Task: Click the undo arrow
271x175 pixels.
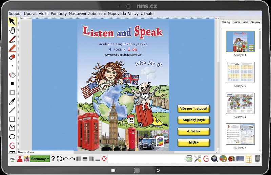Action: 66,159
